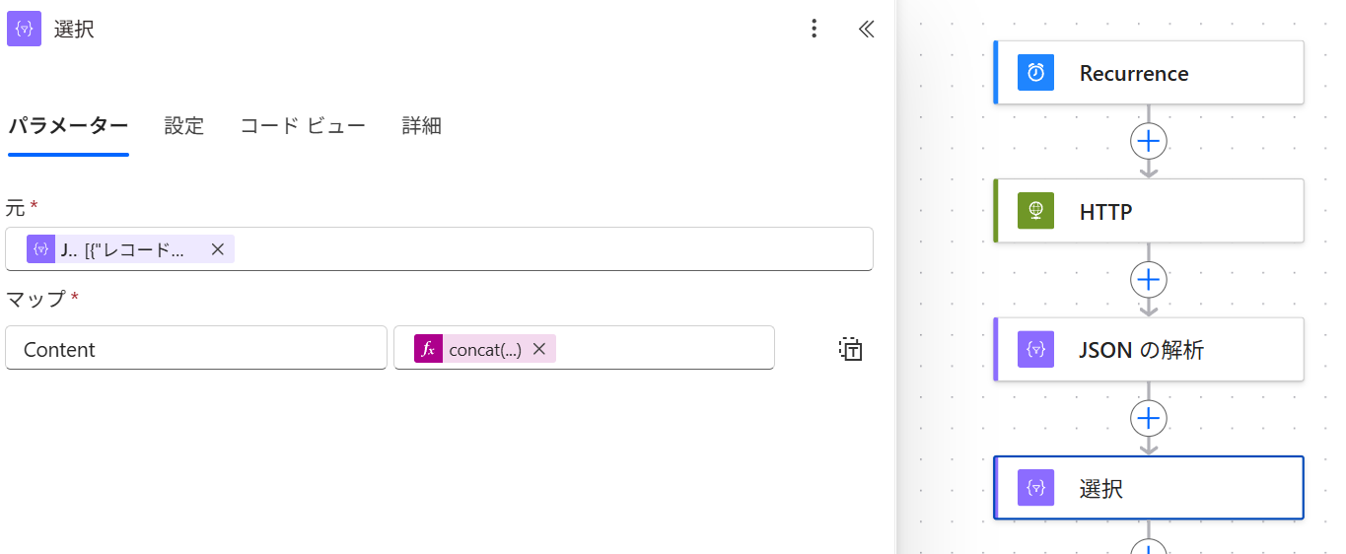Add step between JSON の解析 and 選択
This screenshot has width=1346, height=554.
(x=1148, y=419)
